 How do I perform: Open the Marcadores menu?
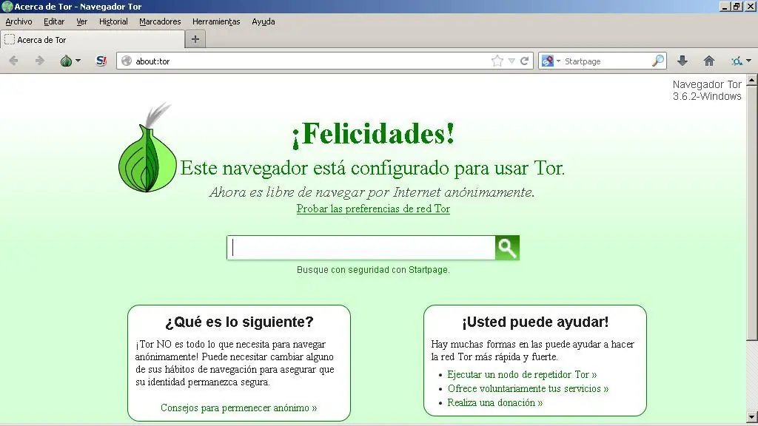[160, 21]
